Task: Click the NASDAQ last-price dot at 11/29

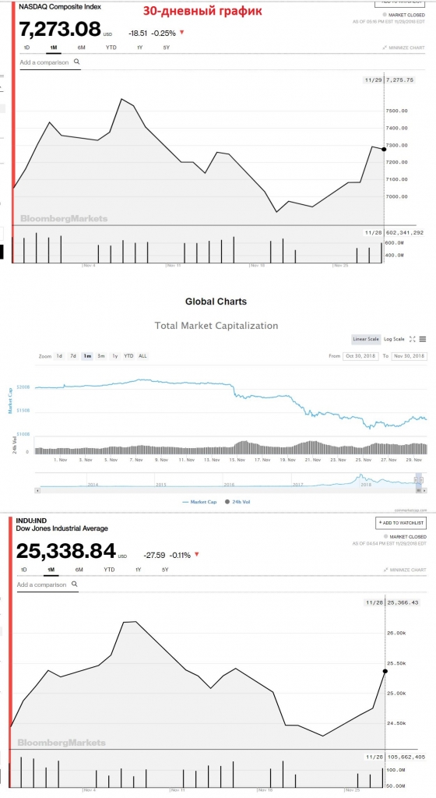Action: [384, 149]
